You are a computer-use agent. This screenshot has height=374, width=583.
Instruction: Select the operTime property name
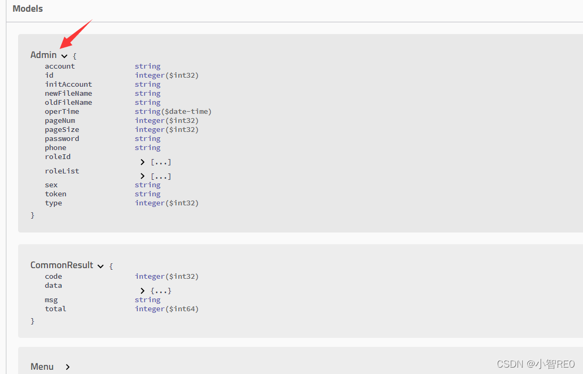(x=62, y=111)
